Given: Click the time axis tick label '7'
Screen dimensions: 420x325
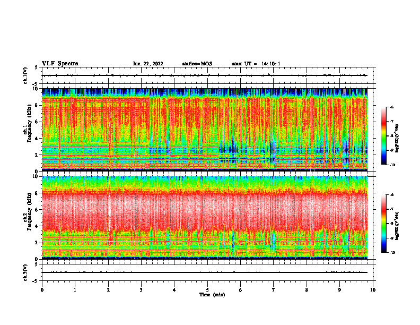Looking at the screenshot, I should 274,290.
